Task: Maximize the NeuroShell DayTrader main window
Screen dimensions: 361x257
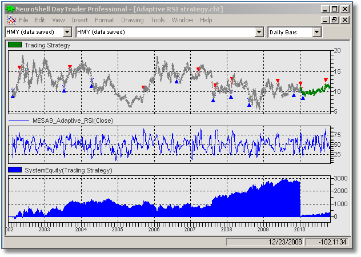Action: tap(334, 9)
